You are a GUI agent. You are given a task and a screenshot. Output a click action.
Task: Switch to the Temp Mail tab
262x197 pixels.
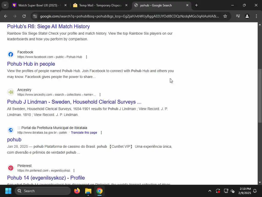pyautogui.click(x=100, y=5)
